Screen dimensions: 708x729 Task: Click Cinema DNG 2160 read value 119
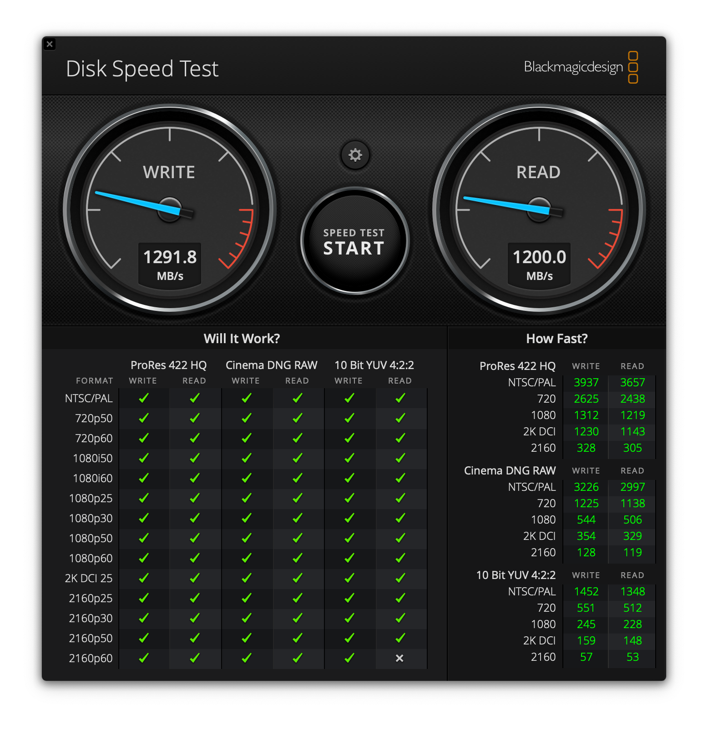(632, 553)
